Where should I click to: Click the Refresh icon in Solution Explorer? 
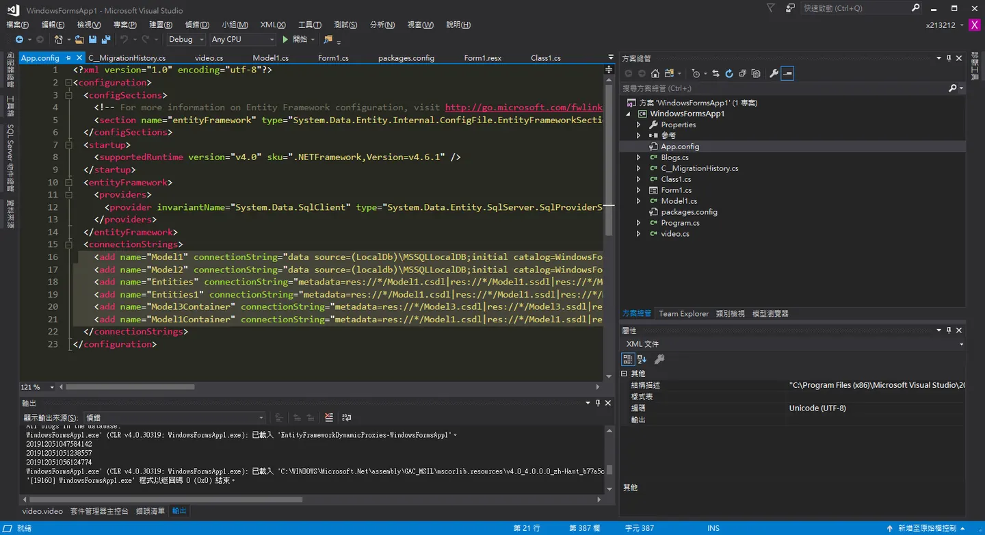pos(729,73)
